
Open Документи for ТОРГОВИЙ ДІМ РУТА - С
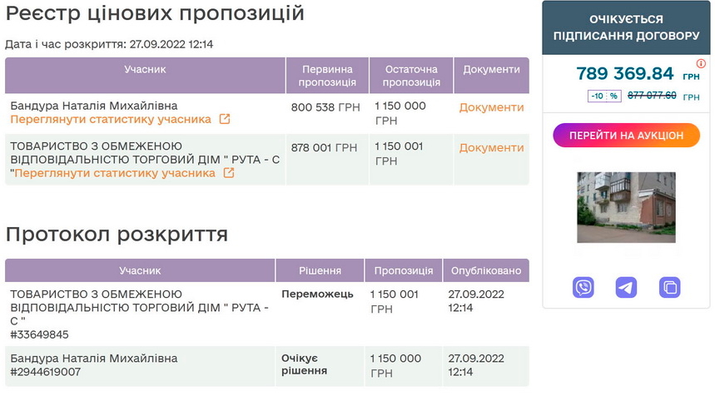491,147
